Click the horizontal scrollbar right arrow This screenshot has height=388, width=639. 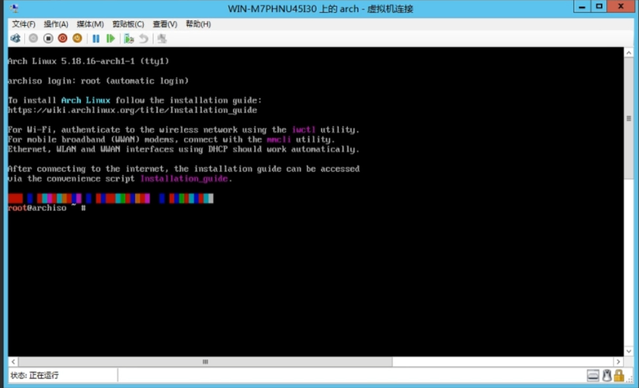click(x=618, y=361)
